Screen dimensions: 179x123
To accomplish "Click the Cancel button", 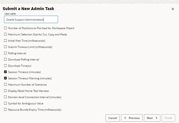I will tap(112, 118).
